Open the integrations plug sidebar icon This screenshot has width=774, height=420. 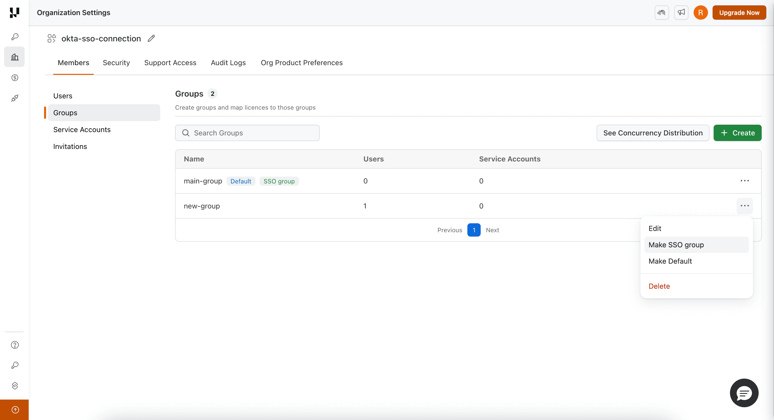click(x=15, y=98)
